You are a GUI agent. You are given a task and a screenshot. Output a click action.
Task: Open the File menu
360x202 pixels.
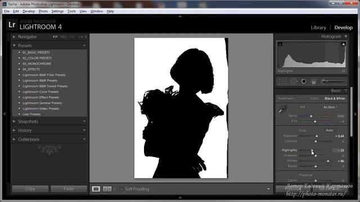7,11
